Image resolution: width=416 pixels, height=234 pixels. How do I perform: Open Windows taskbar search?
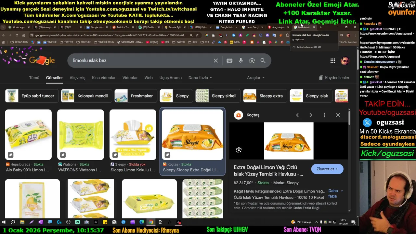pos(13,222)
